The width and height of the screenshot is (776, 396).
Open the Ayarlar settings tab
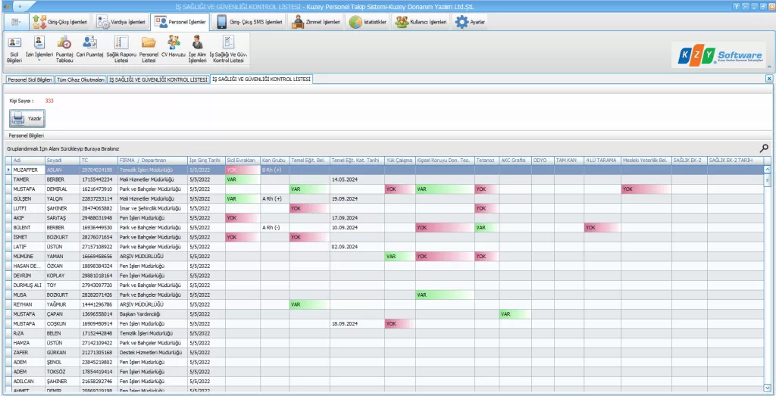click(x=471, y=22)
